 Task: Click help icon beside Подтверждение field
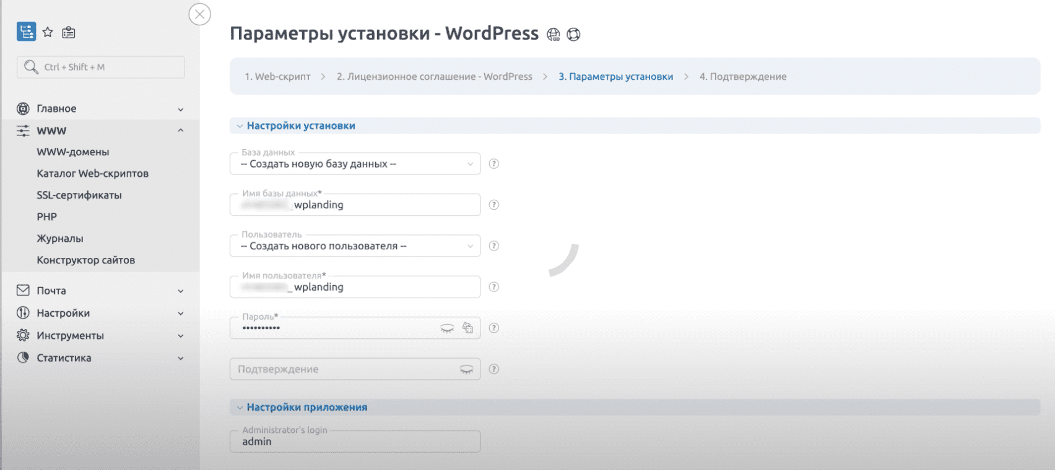click(494, 369)
